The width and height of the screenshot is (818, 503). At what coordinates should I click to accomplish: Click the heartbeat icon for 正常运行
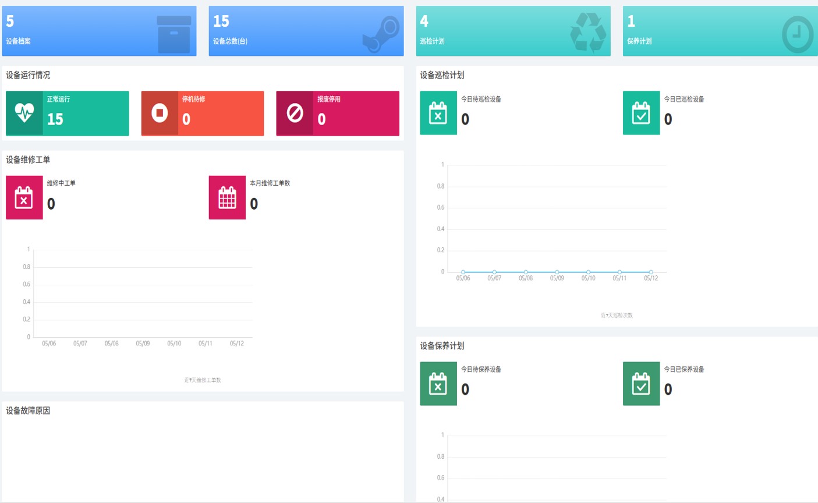(x=24, y=113)
